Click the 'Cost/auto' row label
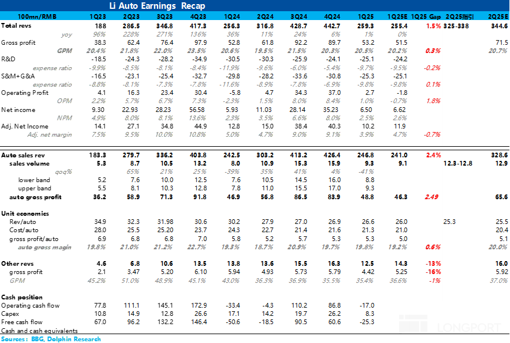 coord(24,230)
